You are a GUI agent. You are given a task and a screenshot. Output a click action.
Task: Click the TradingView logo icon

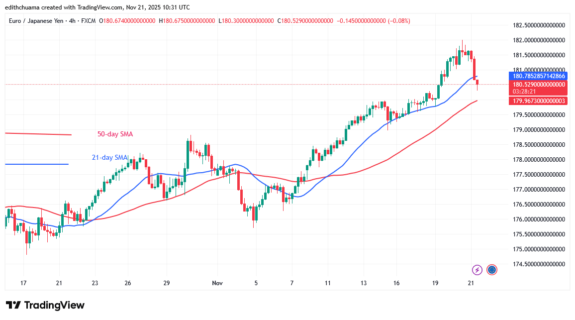point(13,305)
